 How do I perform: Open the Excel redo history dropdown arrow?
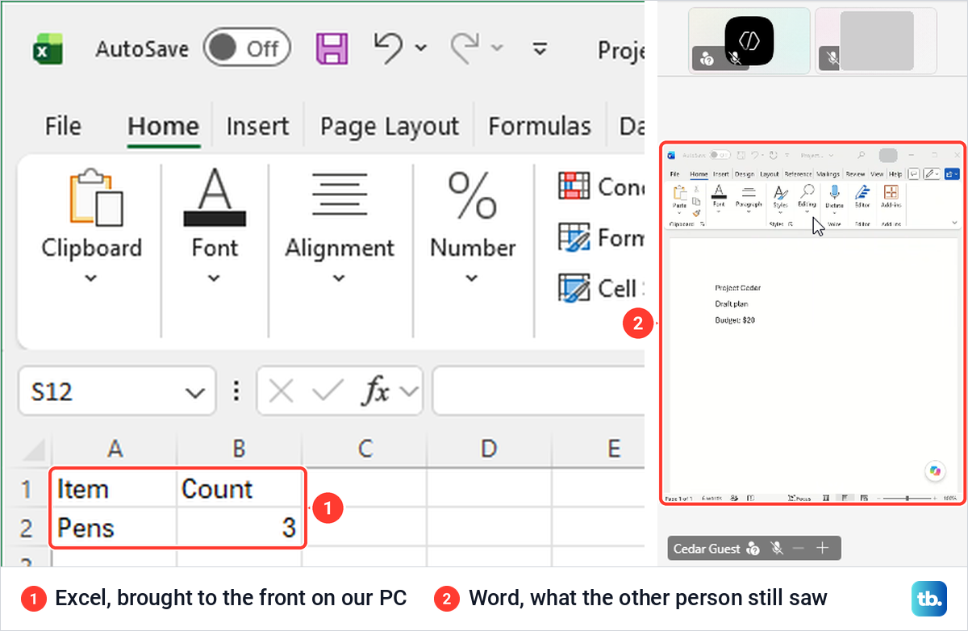pos(498,48)
